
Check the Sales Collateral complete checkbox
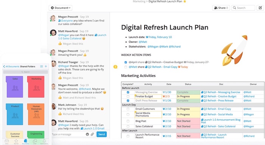click(x=128, y=126)
